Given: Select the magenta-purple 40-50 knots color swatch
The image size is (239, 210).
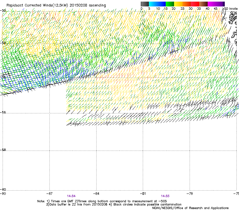Looking at the screenshot, I should pyautogui.click(x=216, y=4).
